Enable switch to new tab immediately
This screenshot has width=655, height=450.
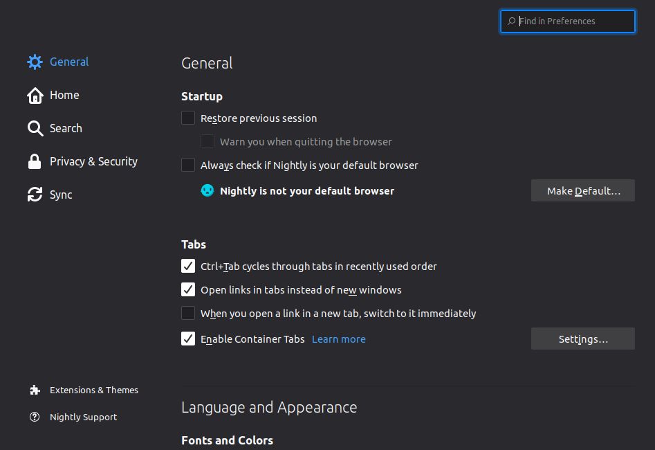(187, 313)
